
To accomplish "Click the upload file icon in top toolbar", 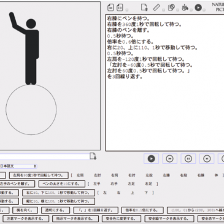I will [144, 7].
